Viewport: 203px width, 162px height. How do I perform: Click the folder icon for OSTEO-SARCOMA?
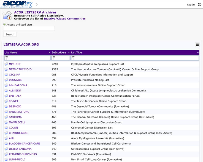(6, 149)
